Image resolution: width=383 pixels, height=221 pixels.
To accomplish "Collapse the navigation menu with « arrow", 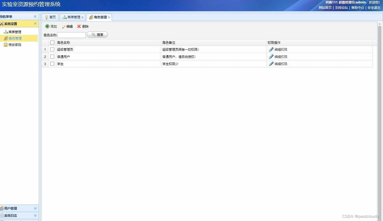I will [x=35, y=16].
